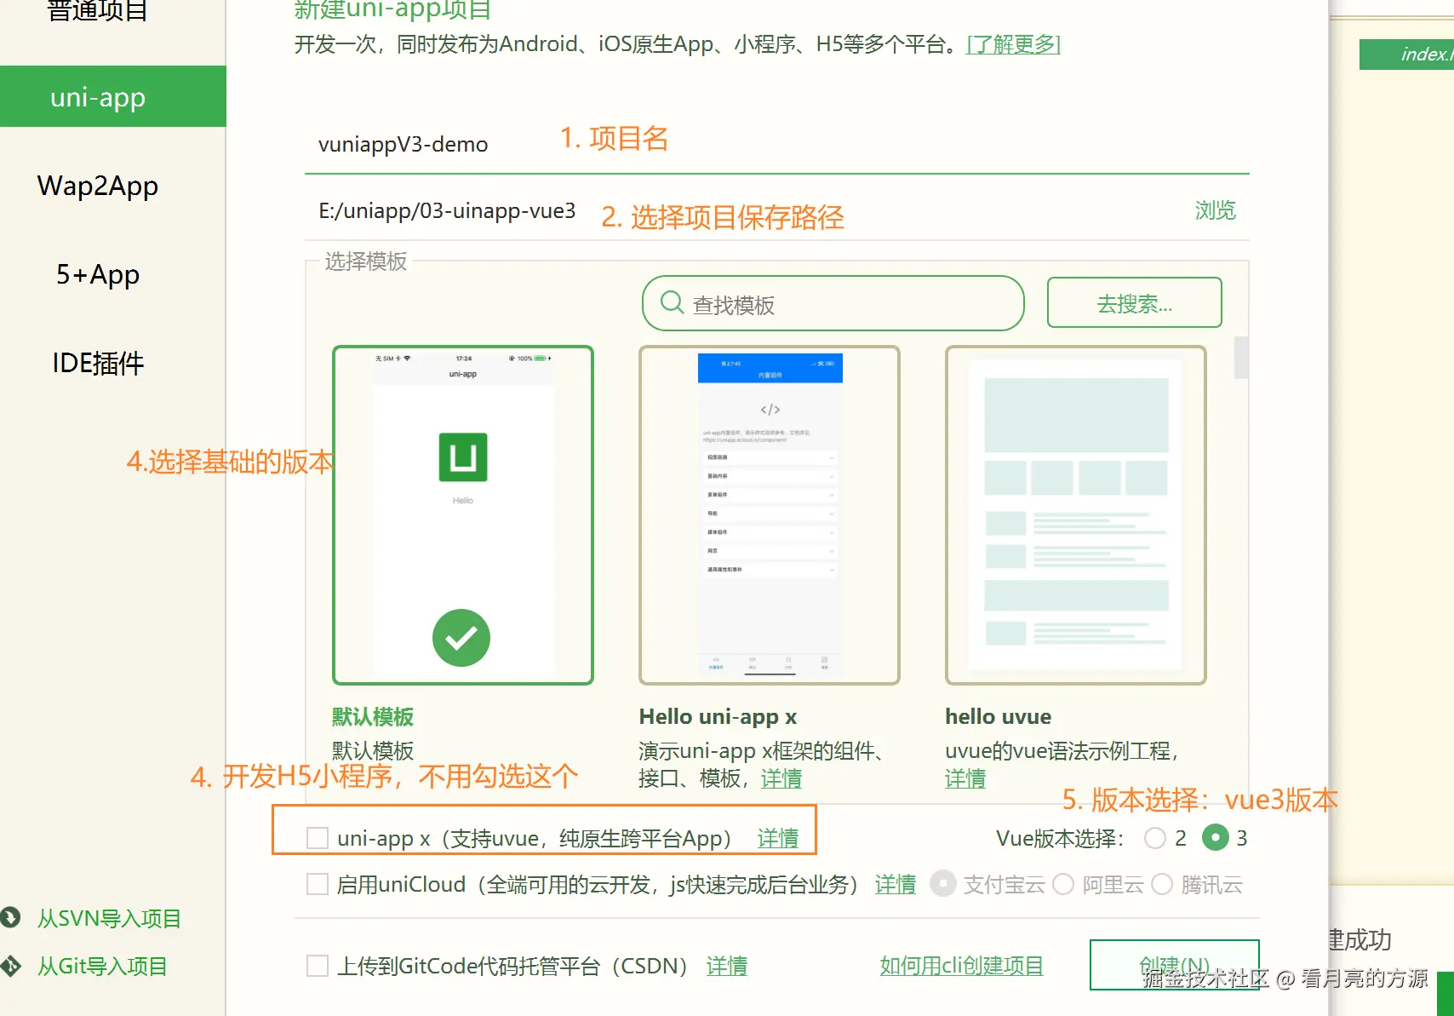Click 从Git导入项目 link

[x=102, y=966]
